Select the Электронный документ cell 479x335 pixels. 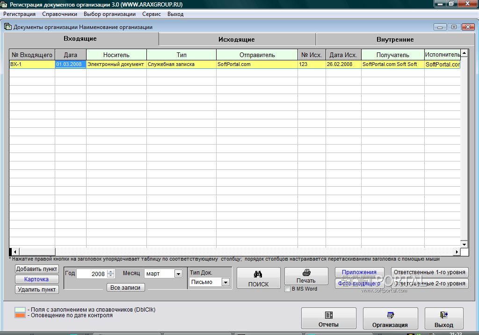point(116,64)
